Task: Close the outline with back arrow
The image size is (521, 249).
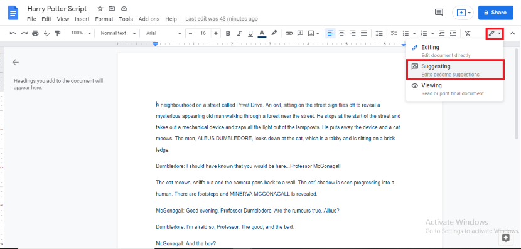Action: tap(16, 62)
